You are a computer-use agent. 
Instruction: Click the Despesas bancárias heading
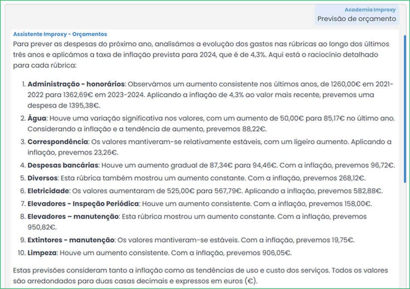pos(63,165)
